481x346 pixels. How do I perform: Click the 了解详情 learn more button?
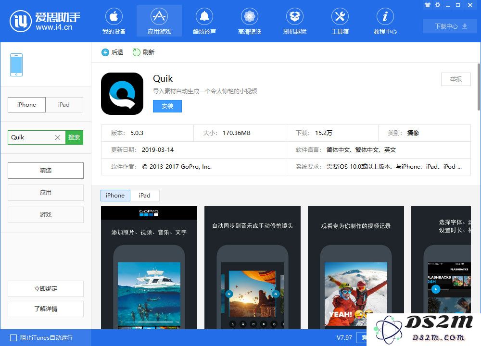tap(46, 309)
